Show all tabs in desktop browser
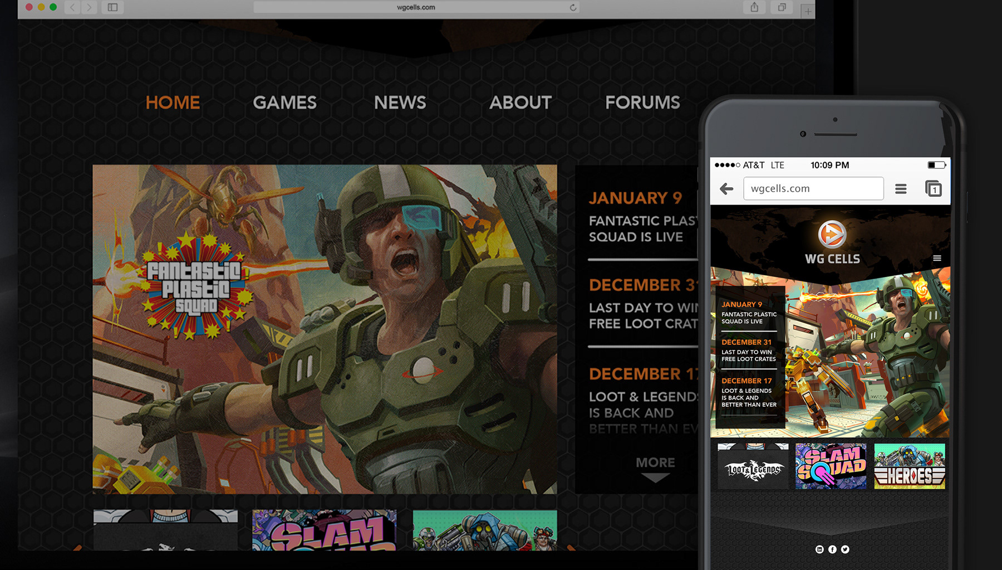Screen dimensions: 1002x570 pyautogui.click(x=782, y=7)
